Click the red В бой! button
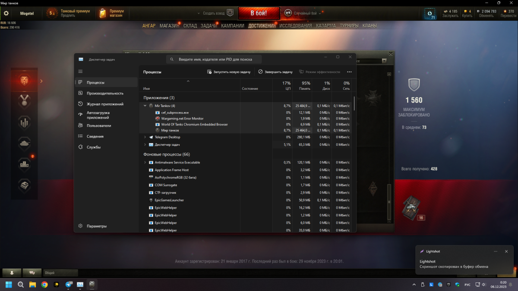 (259, 13)
